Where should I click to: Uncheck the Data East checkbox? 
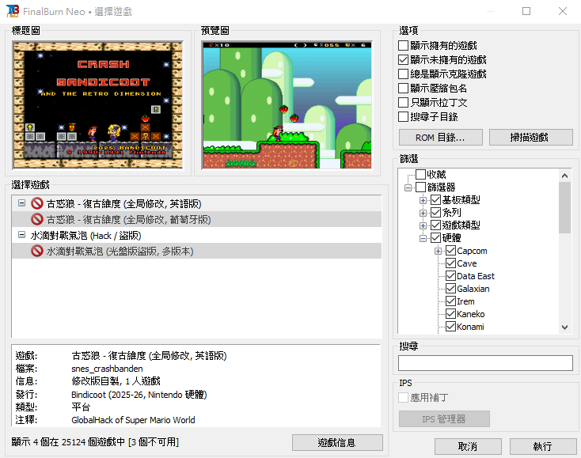pyautogui.click(x=450, y=276)
